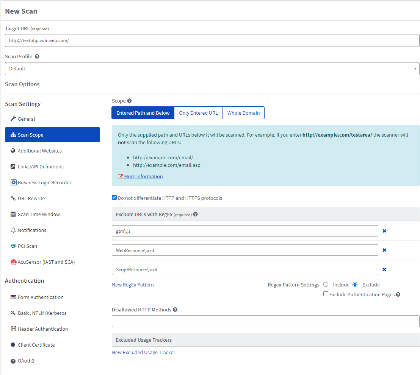Delete the ScriptResource\.axd regex pattern
This screenshot has width=420, height=375.
384,269
